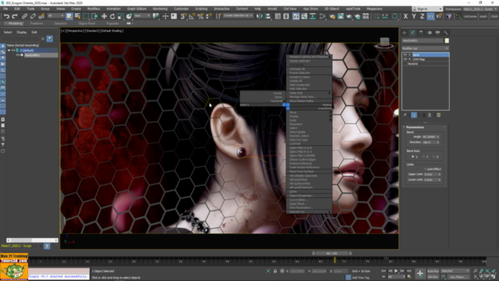Click the HexGrid001 object color swatch
This screenshot has width=499, height=281.
447,41
